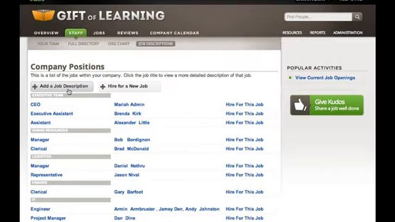Screen dimensions: 395x222
Task: View Armin Armbruster's profile
Action: 135,209
